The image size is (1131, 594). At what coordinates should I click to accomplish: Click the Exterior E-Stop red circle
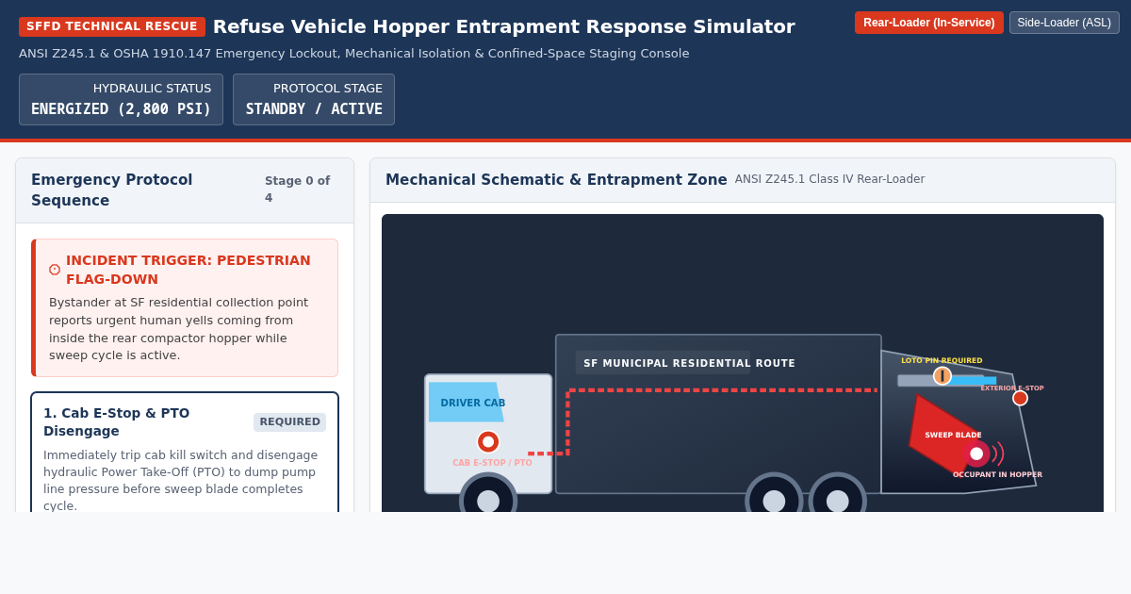coord(1020,398)
